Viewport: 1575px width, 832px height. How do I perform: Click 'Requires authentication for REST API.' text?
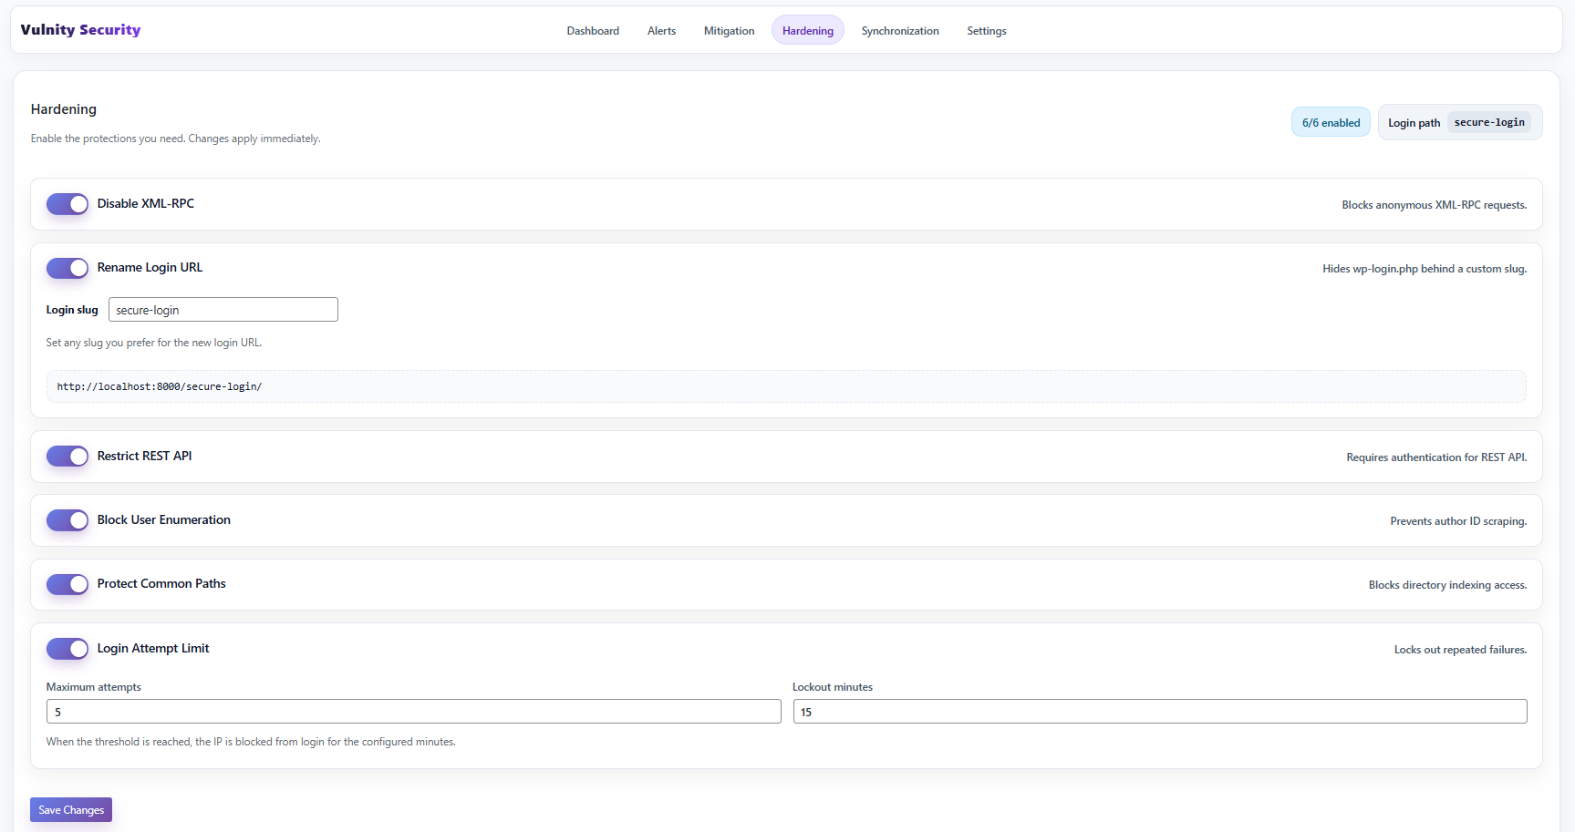pyautogui.click(x=1437, y=457)
